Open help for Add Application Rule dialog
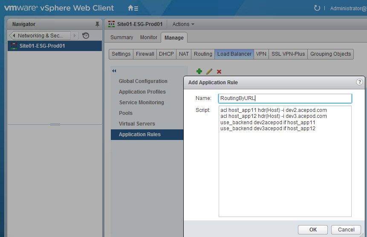 pyautogui.click(x=359, y=82)
